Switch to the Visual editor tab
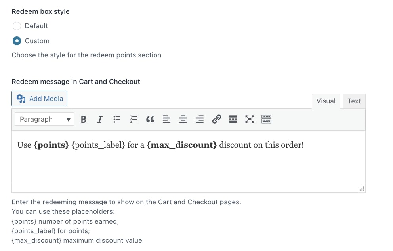This screenshot has height=251, width=393. 326,101
